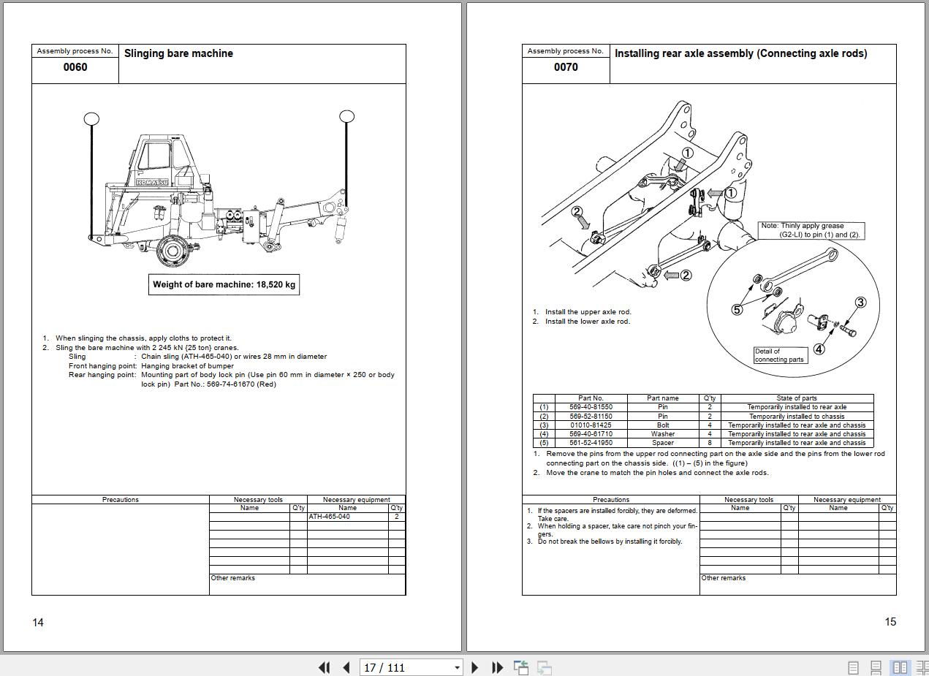Open the page number dropdown arrow
Image resolution: width=929 pixels, height=676 pixels.
[x=457, y=667]
